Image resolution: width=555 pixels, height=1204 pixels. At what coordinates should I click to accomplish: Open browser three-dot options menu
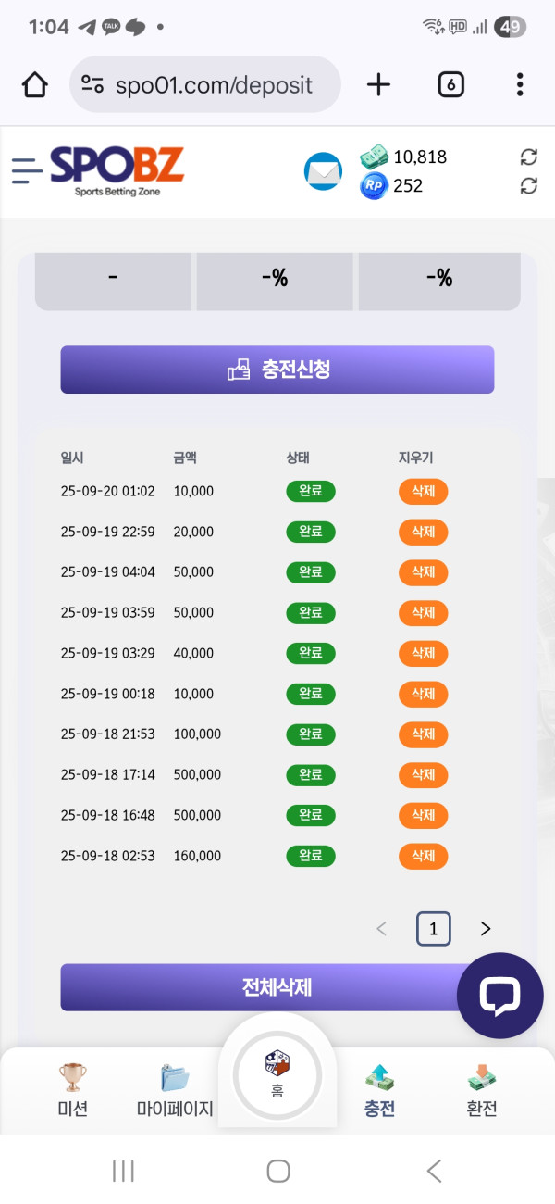click(x=520, y=85)
